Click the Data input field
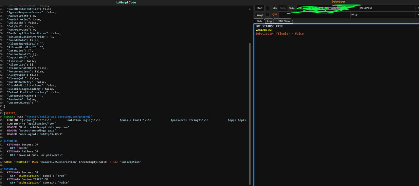 click(327, 8)
